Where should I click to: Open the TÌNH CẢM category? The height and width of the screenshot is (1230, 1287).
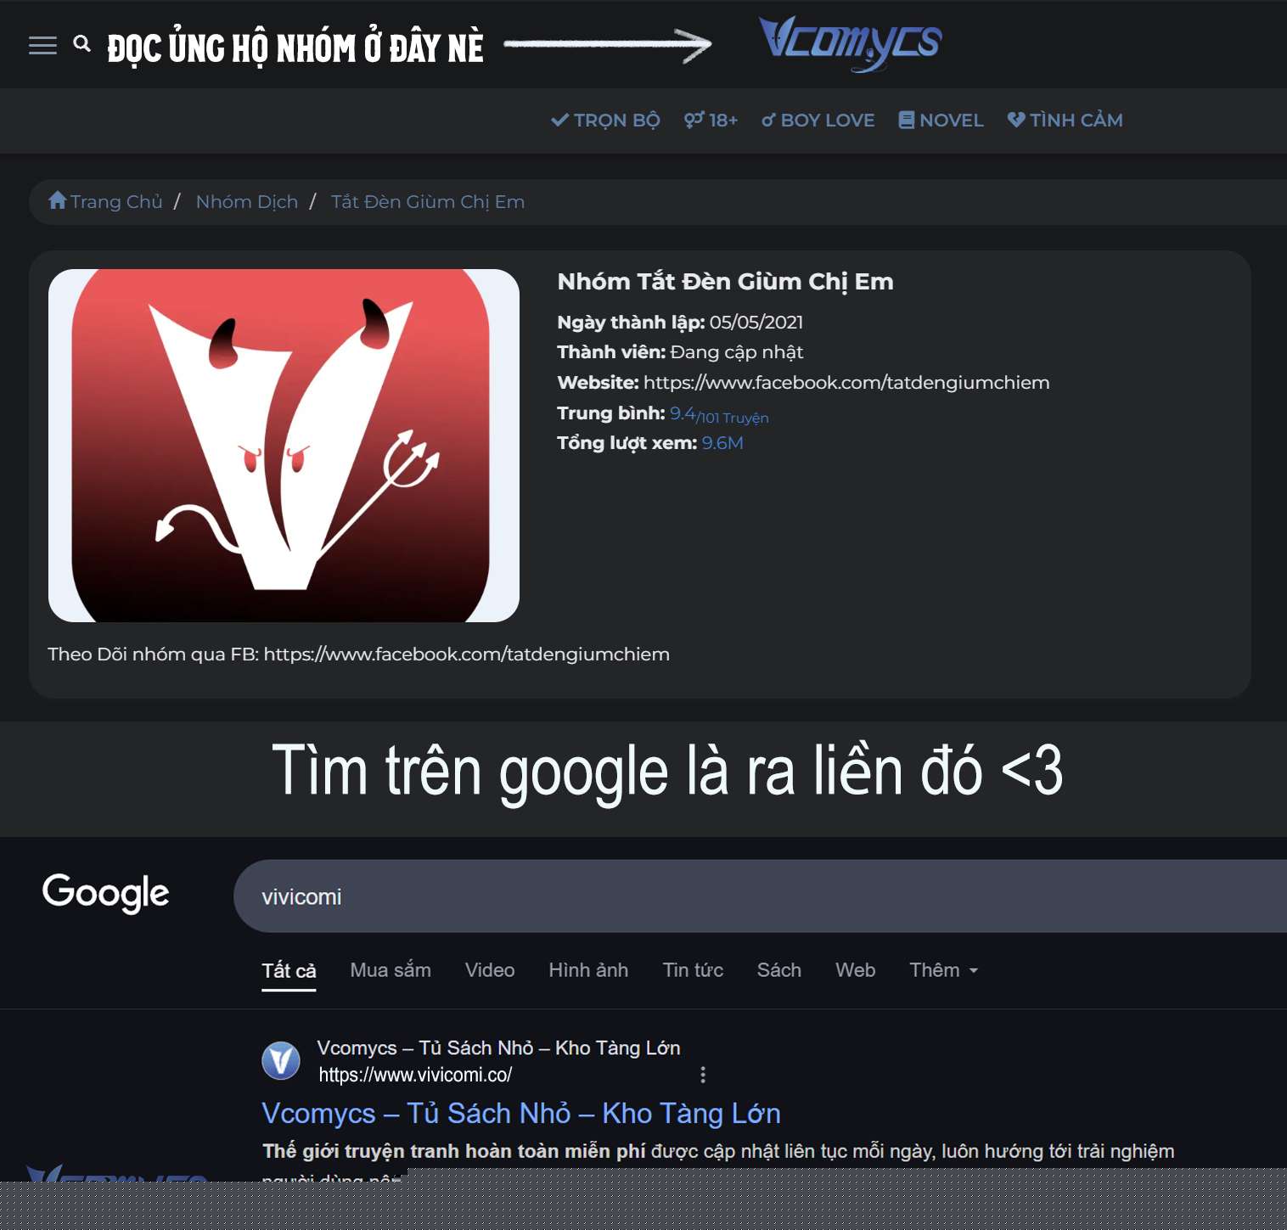1065,121
